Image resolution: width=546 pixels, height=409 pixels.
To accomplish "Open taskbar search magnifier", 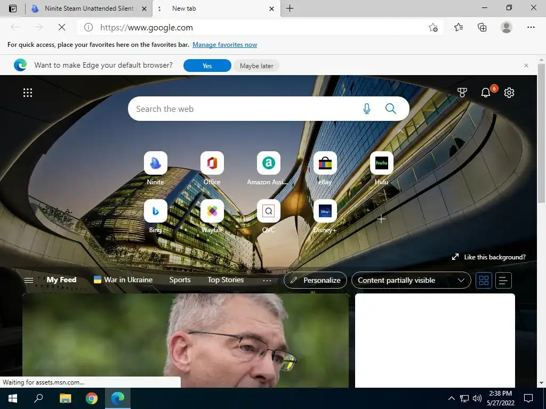I will [x=38, y=398].
